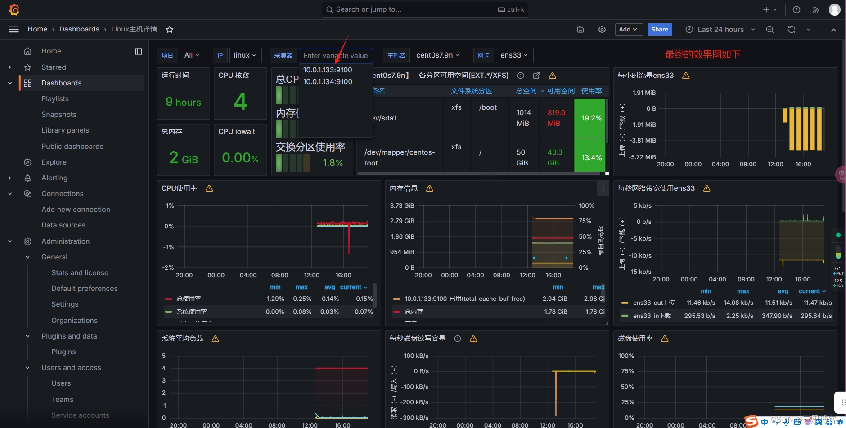Collapse the top toolbar chevron
Screen dimensions: 846x428
[833, 30]
